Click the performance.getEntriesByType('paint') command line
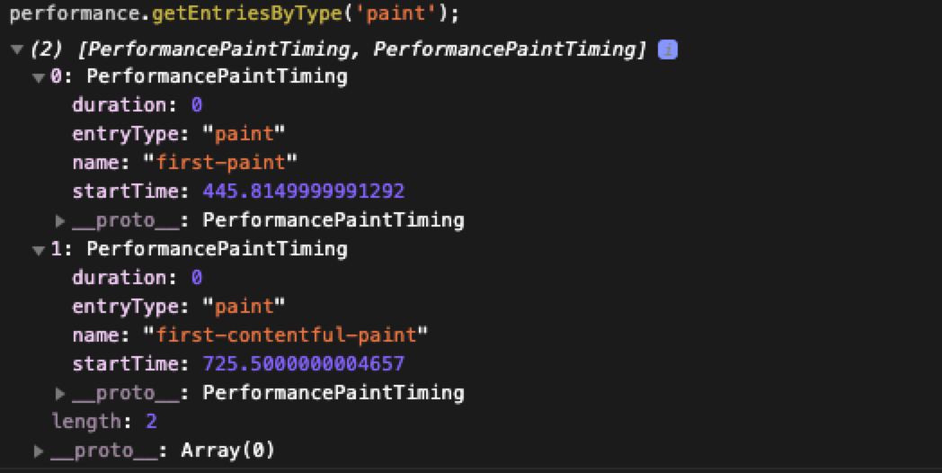This screenshot has height=473, width=942. [235, 13]
